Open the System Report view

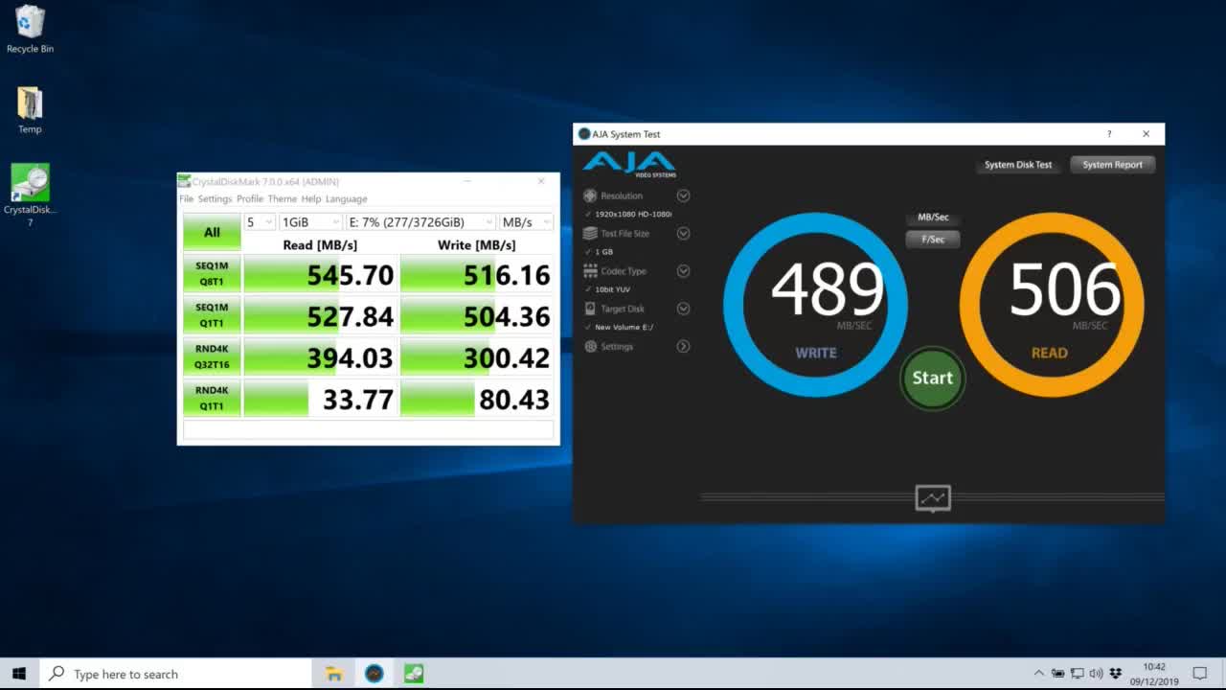tap(1112, 165)
